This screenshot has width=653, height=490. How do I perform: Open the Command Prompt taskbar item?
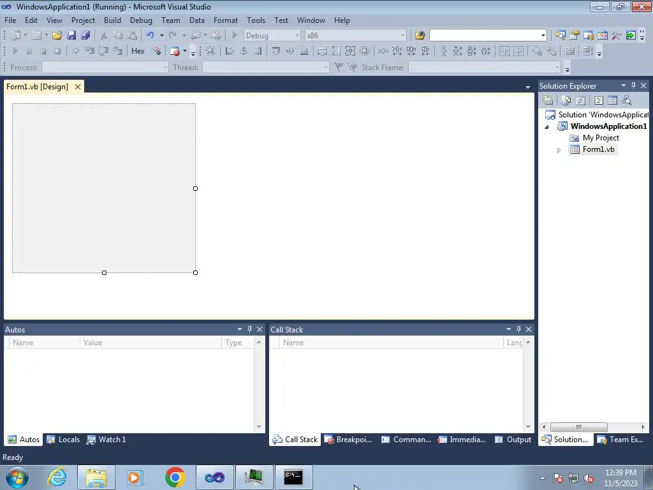pos(293,477)
